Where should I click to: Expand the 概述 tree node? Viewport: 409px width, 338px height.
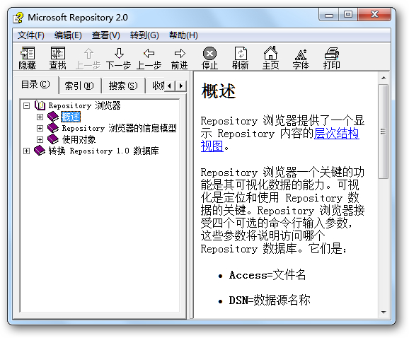[x=40, y=117]
